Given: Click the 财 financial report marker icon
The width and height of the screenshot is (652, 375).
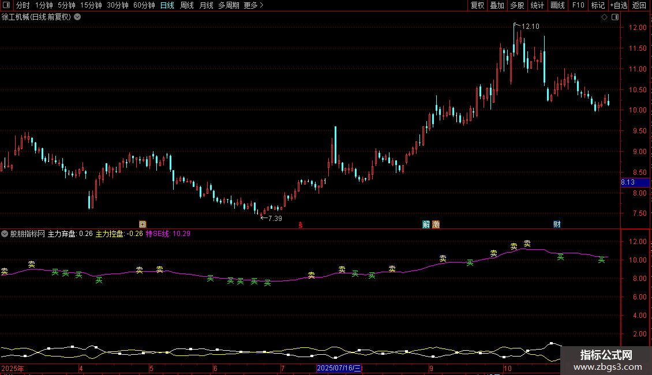Looking at the screenshot, I should point(557,224).
